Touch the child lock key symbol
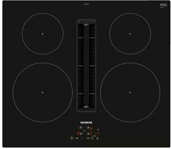The width and height of the screenshot is (171, 149). click(x=77, y=138)
